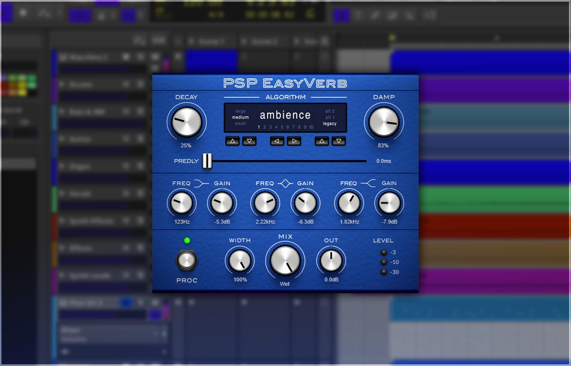571x366 pixels.
Task: Step room size down arrow under medium
Action: (x=249, y=141)
